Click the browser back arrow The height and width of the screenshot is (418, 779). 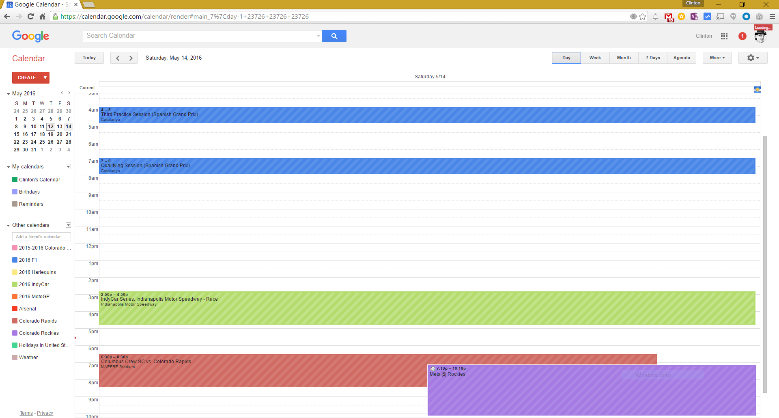[7, 17]
